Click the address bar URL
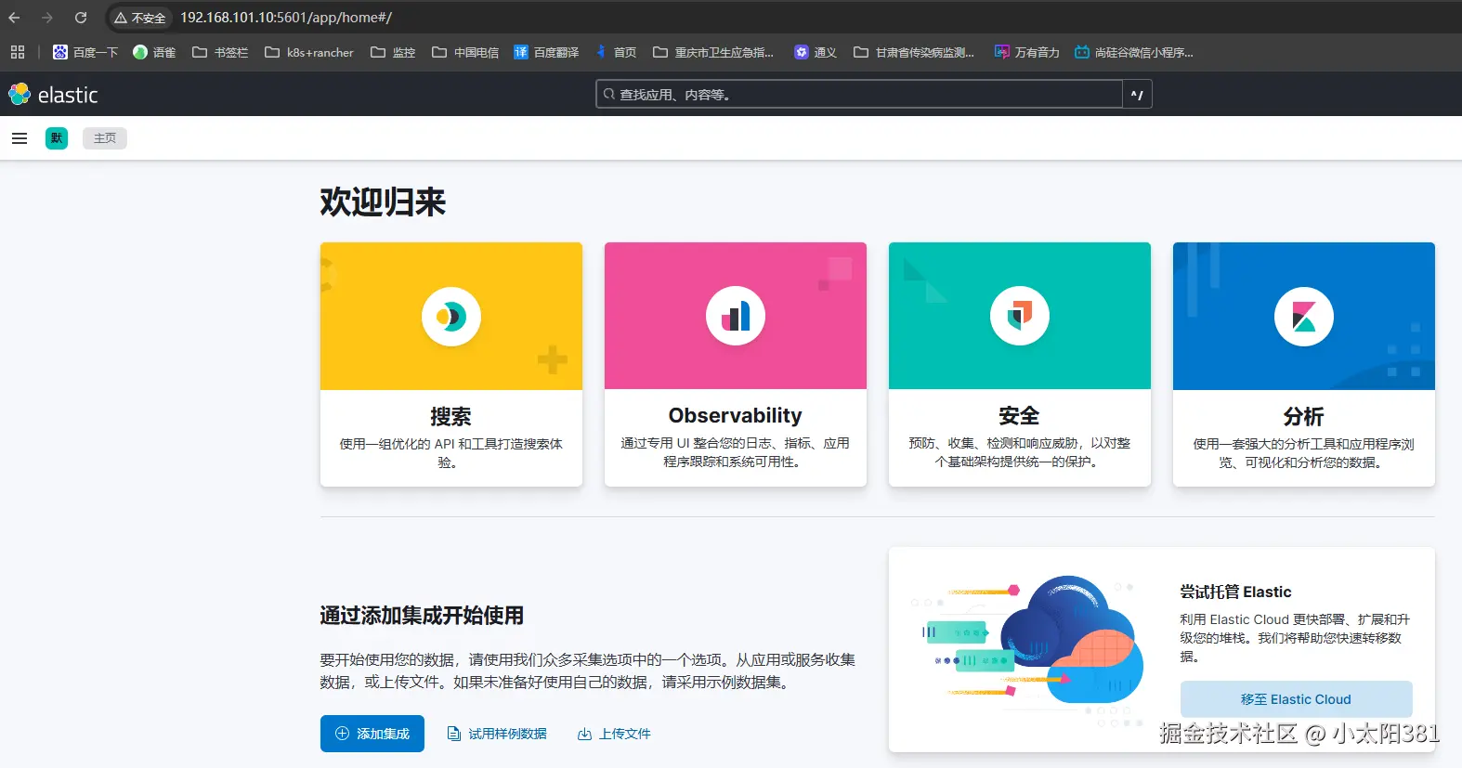 pos(286,18)
